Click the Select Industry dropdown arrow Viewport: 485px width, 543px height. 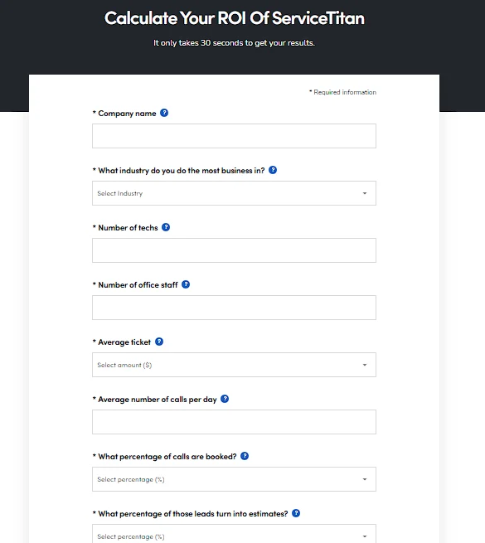[x=365, y=193]
